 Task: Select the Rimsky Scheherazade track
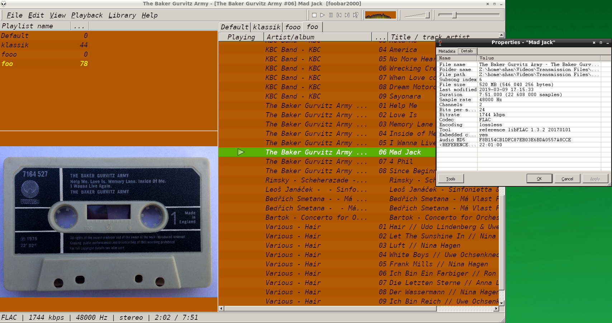pos(327,180)
